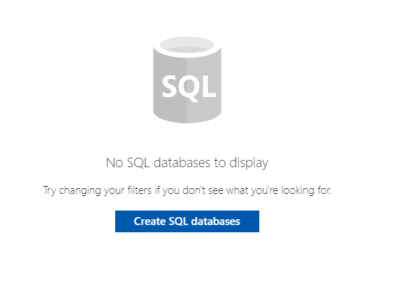The height and width of the screenshot is (288, 394).
Task: Click the "No SQL databases to display" heading
Action: click(x=187, y=164)
